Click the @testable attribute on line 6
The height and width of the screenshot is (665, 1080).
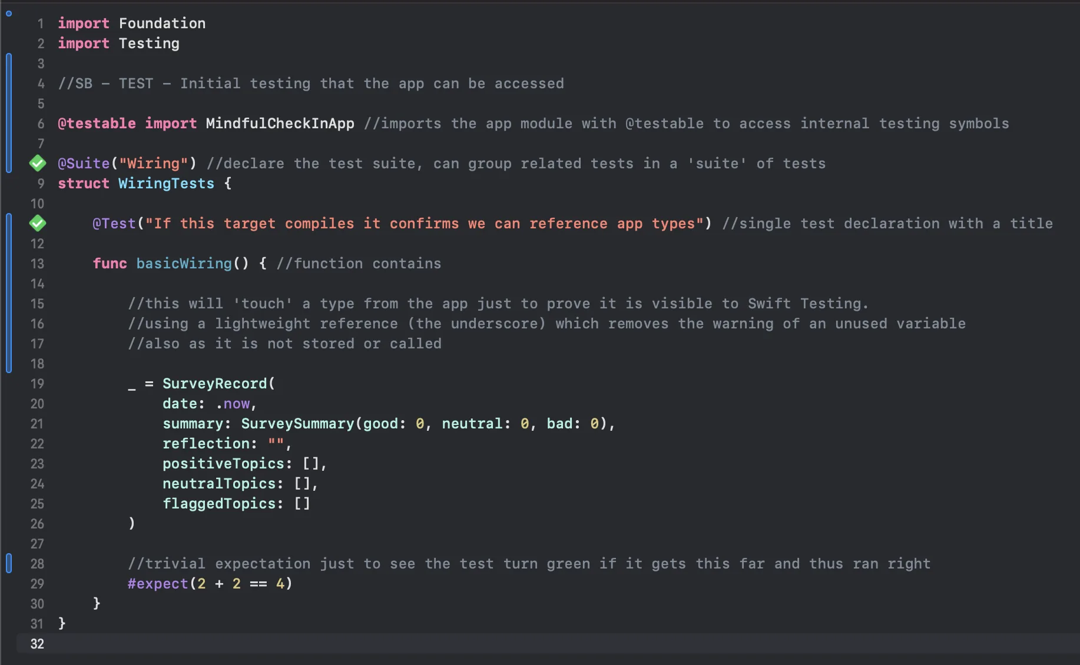click(x=97, y=124)
